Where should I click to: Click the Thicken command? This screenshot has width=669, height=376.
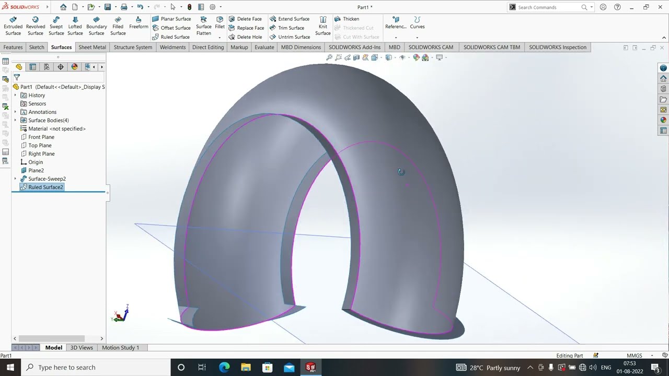pos(347,19)
